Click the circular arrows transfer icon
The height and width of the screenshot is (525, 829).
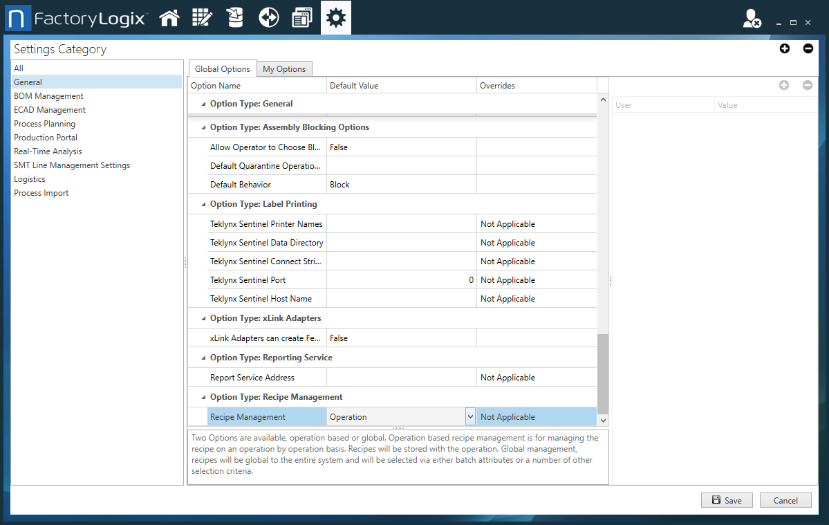268,17
